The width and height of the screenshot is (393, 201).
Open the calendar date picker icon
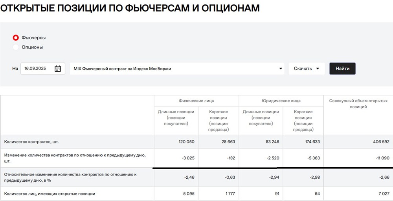pos(58,69)
